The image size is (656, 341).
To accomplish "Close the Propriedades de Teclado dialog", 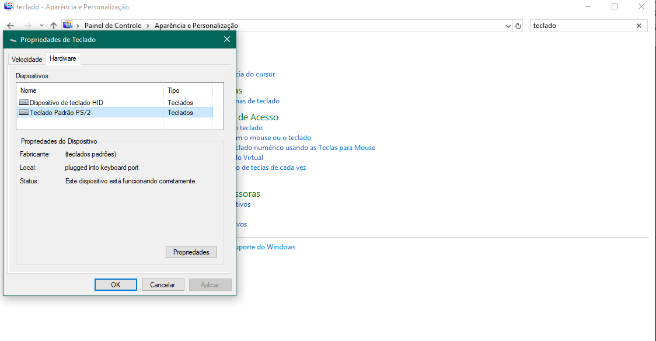I will (x=227, y=39).
